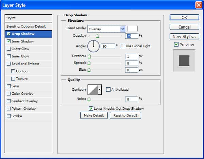Click the Opacity slider handle
Screen dimensions: 204x159
pyautogui.click(x=97, y=36)
